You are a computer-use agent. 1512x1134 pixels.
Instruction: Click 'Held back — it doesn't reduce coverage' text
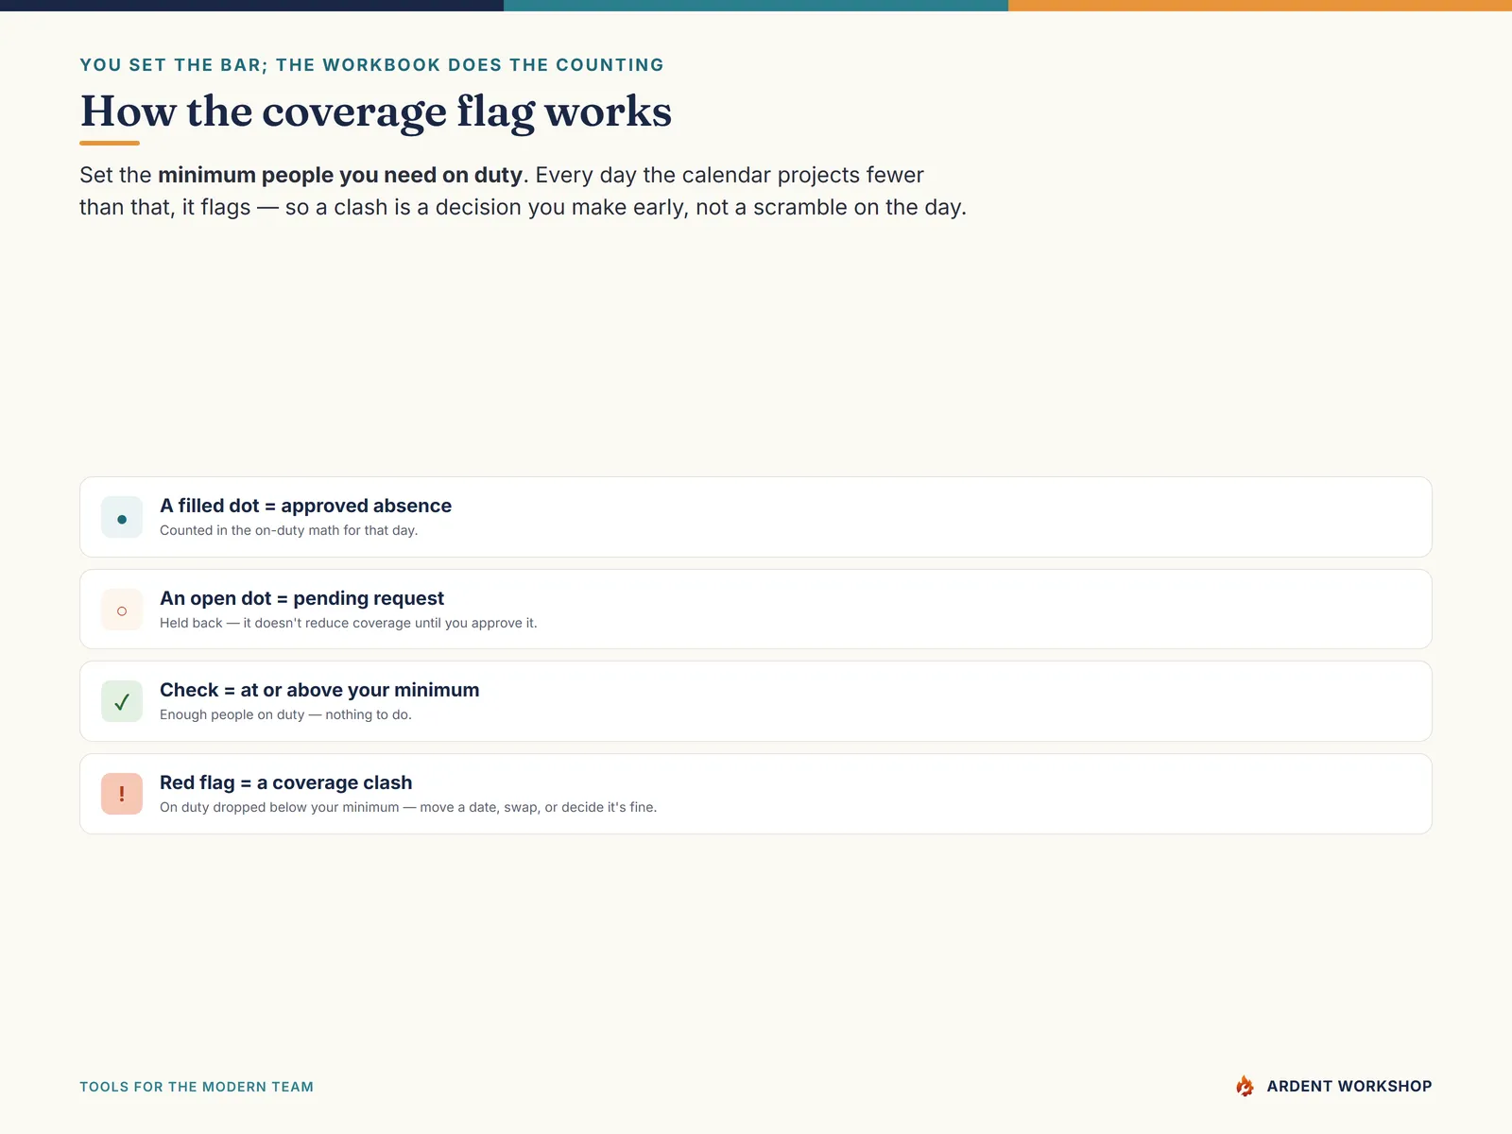348,623
